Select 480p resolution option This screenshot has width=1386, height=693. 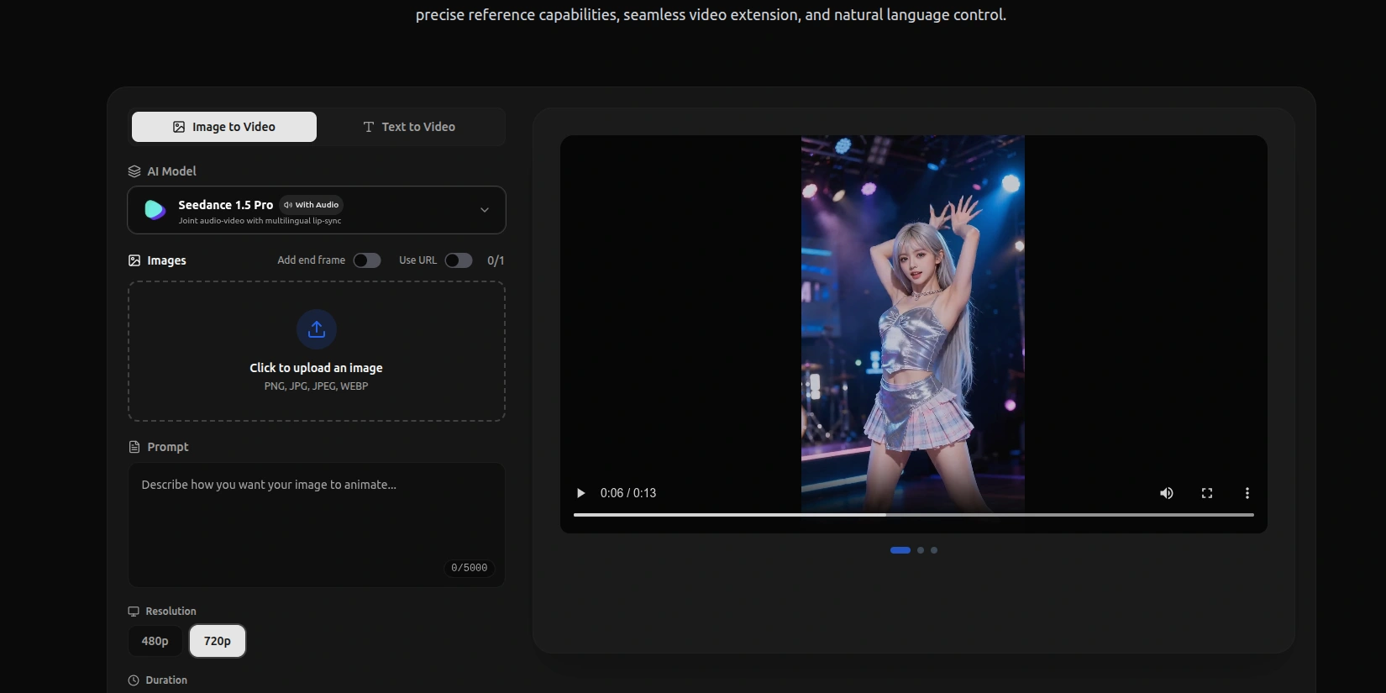(x=155, y=641)
